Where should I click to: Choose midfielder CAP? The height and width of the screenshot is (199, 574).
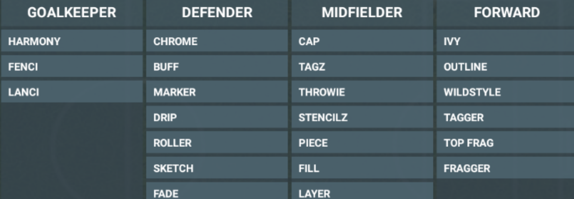pyautogui.click(x=362, y=41)
